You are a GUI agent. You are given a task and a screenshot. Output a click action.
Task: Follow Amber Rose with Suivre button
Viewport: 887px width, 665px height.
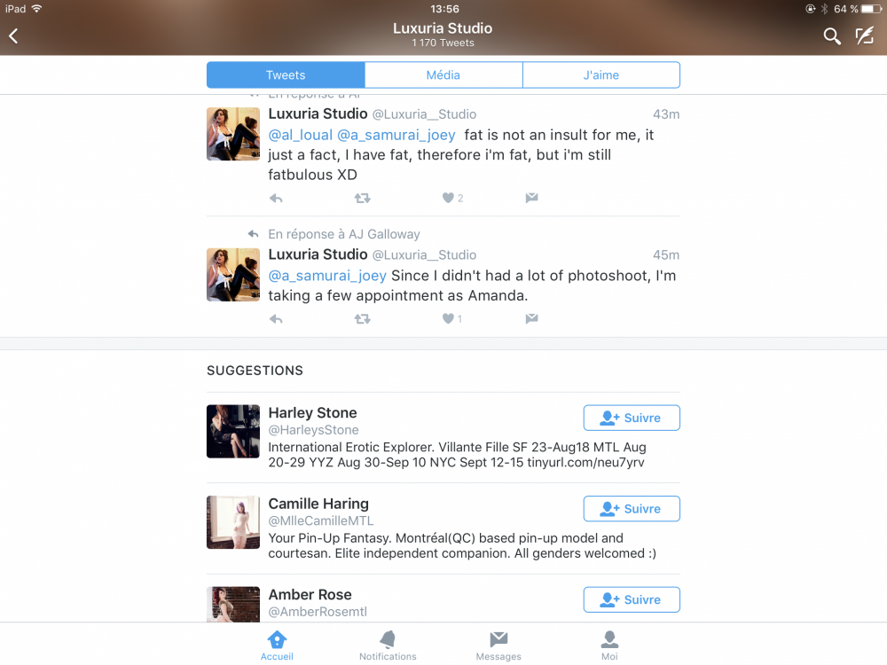632,599
